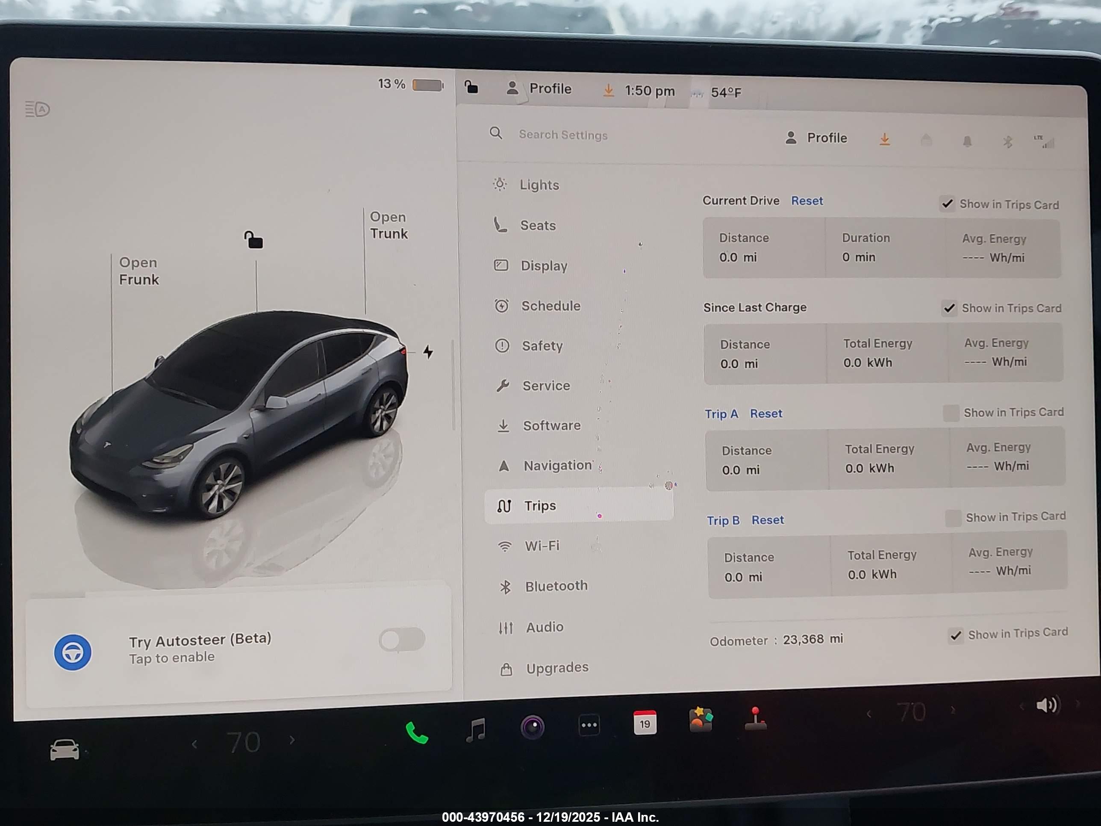Reset Trip B stats
The width and height of the screenshot is (1101, 826).
(x=768, y=520)
